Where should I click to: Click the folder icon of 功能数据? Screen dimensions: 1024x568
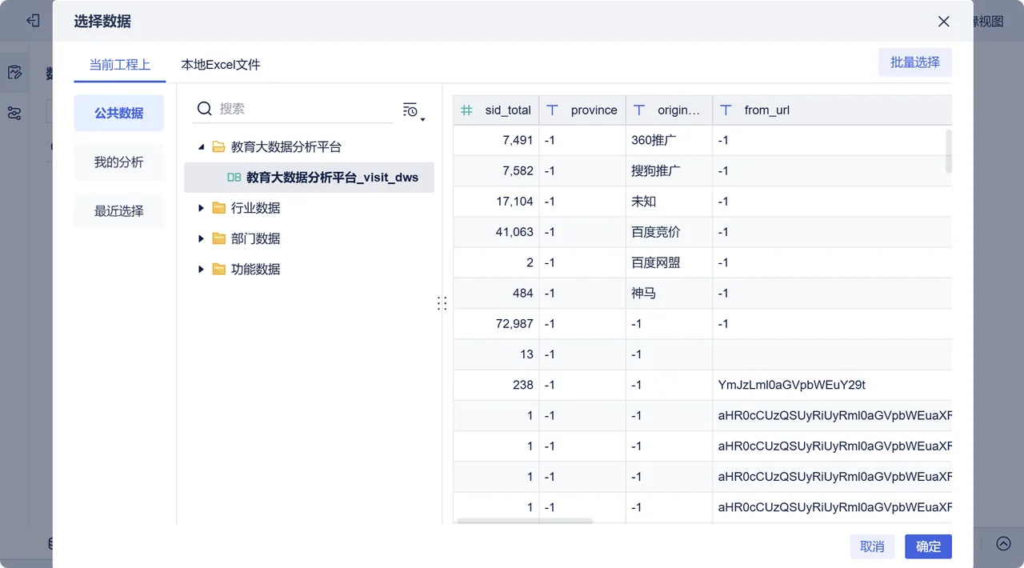(x=218, y=269)
